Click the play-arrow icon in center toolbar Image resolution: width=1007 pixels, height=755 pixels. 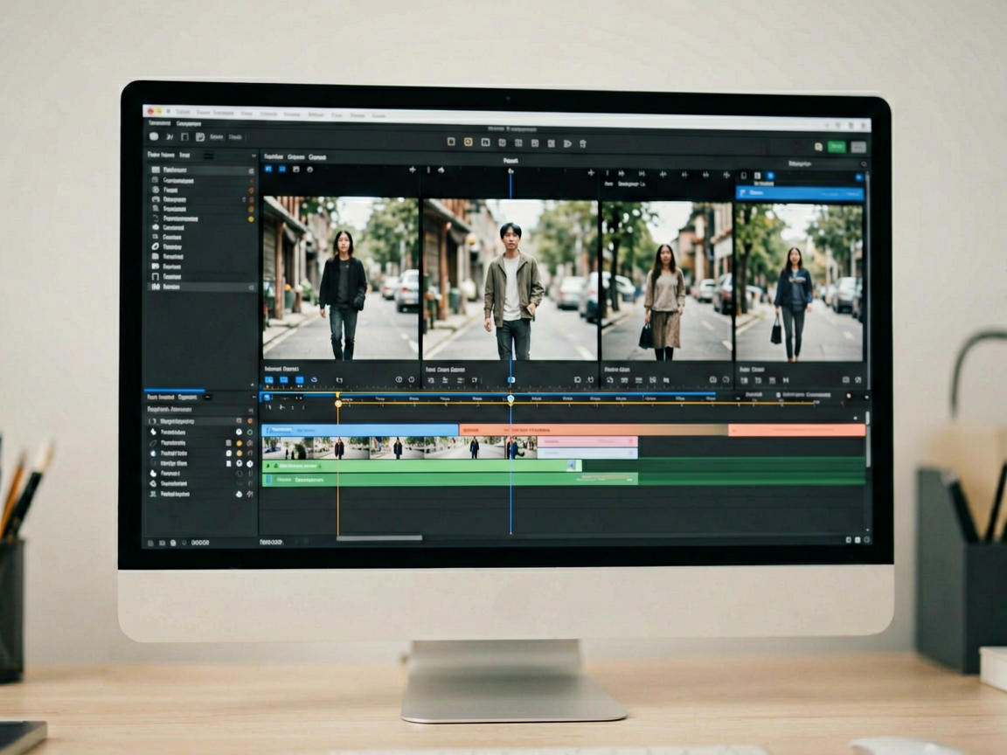pyautogui.click(x=567, y=143)
